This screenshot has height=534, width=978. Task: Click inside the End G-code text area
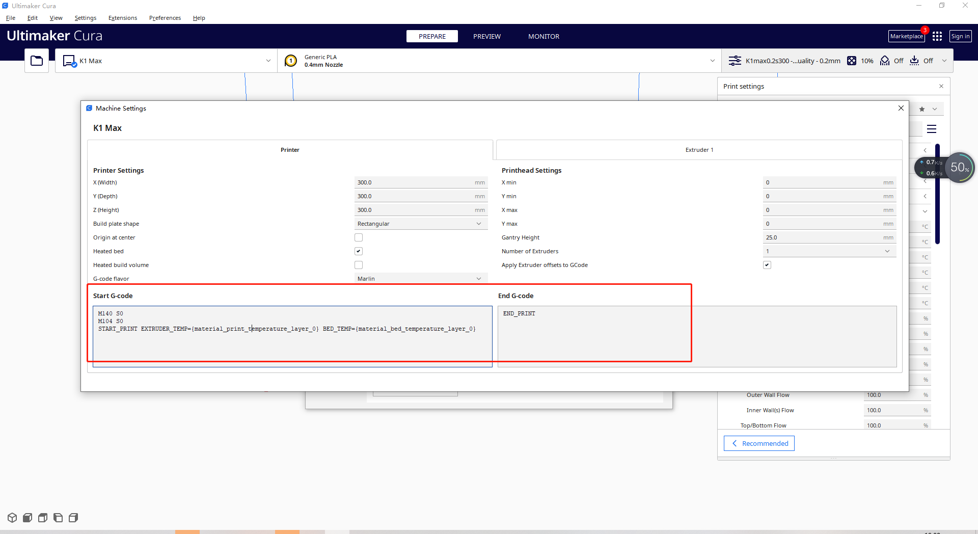click(697, 336)
